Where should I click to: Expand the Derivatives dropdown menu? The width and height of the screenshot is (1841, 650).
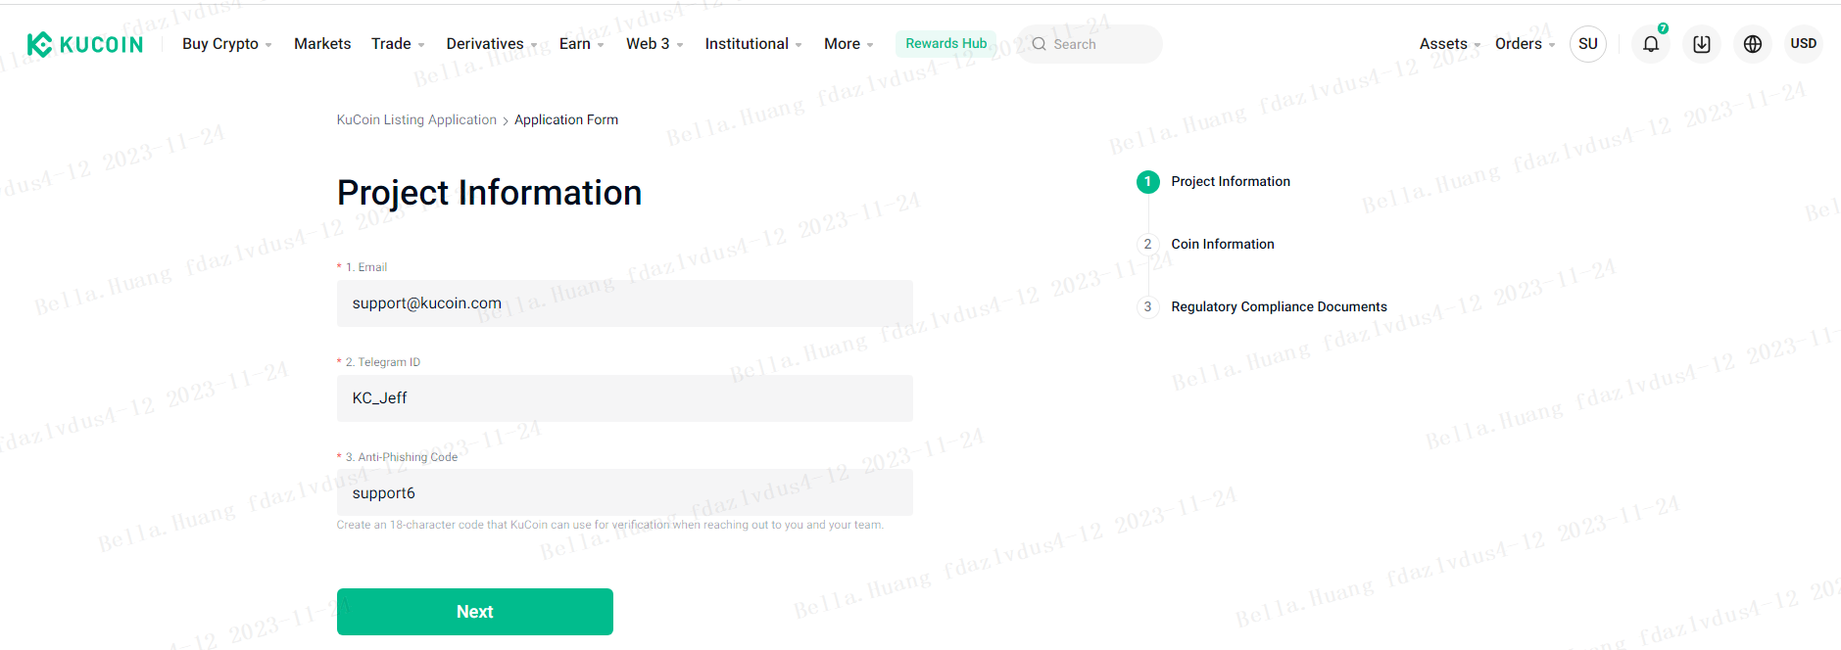(x=492, y=44)
